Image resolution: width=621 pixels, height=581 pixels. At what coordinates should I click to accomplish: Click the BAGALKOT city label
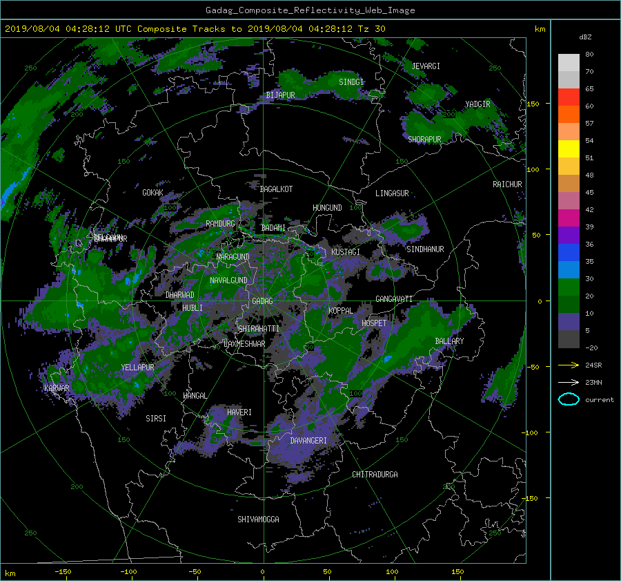pos(276,189)
